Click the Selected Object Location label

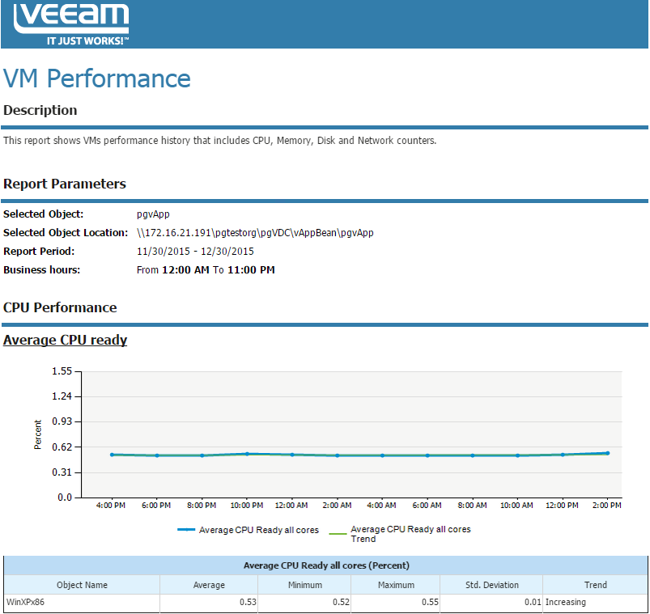(66, 233)
